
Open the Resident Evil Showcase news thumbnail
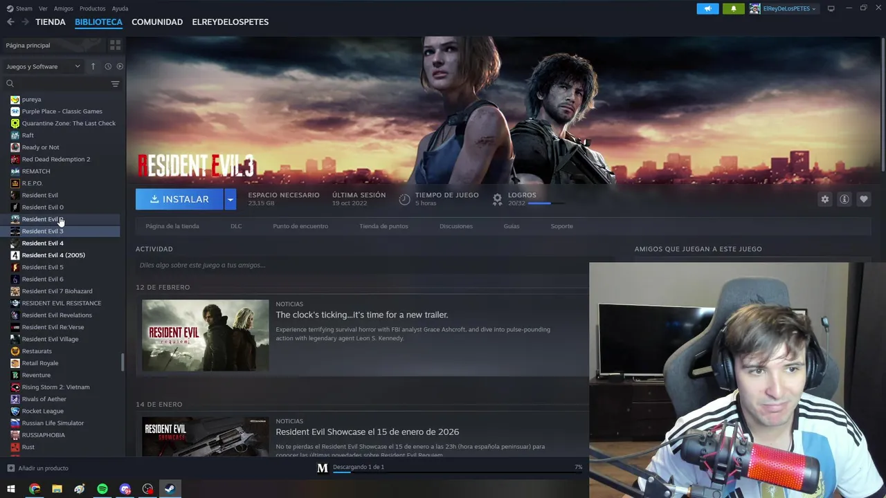pos(206,436)
